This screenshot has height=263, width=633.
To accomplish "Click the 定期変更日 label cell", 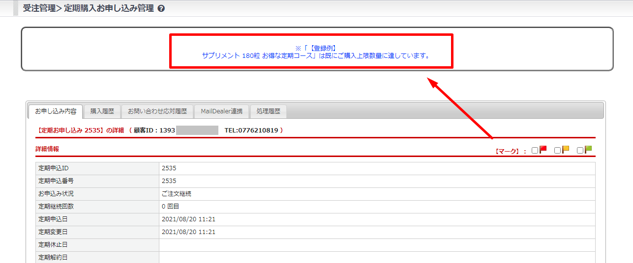I will coord(97,232).
